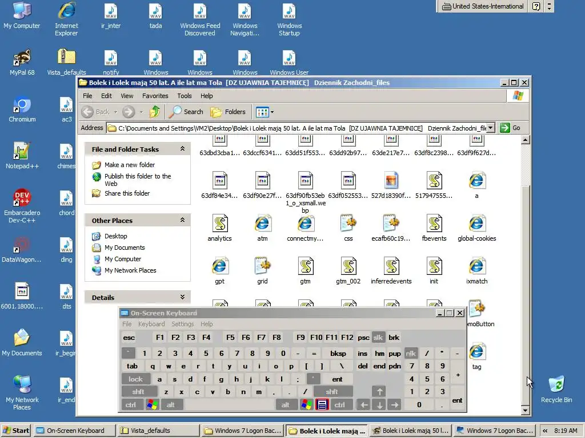Toggle left shft key on keyboard
The image size is (585, 438).
(138, 392)
